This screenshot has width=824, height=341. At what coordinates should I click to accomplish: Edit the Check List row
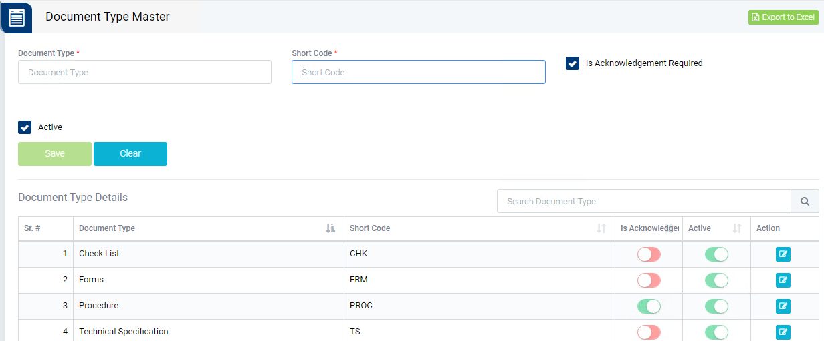783,254
